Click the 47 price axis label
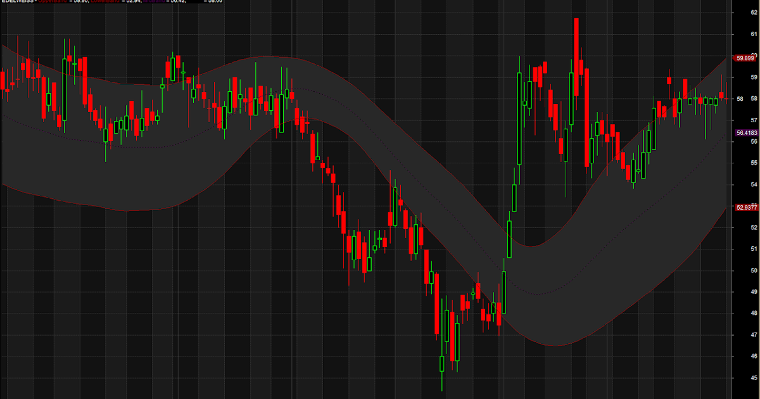Image resolution: width=760 pixels, height=399 pixels. [x=754, y=335]
